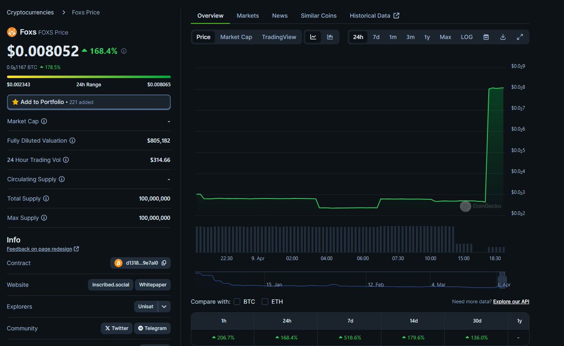
Task: Click the star icon in Add to Portfolio
Action: coord(16,102)
